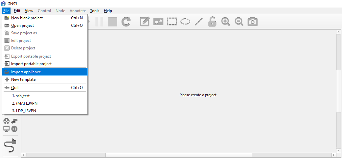Take a screenshot with the camera icon
The height and width of the screenshot is (158, 342).
coord(252,22)
